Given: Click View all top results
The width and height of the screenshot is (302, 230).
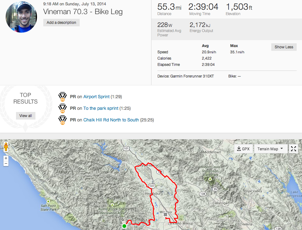Looking at the screenshot, I should [x=26, y=116].
